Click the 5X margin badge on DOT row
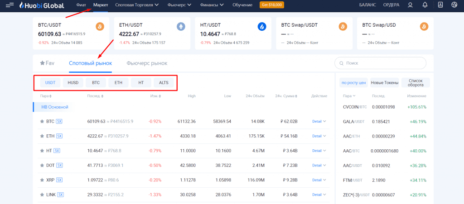This screenshot has width=464, height=204. [59, 165]
